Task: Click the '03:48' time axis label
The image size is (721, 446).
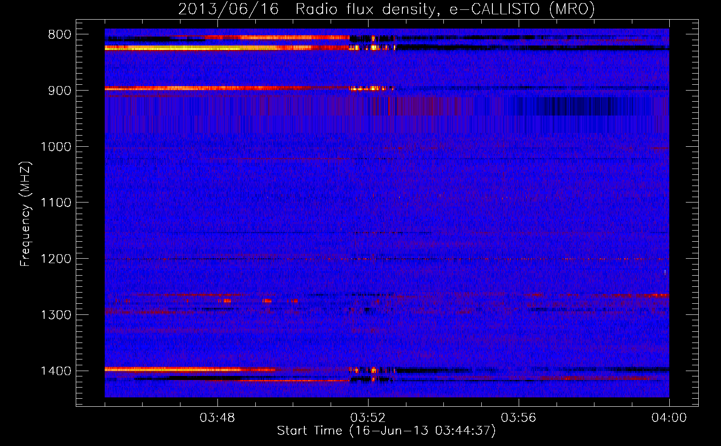Action: (217, 418)
